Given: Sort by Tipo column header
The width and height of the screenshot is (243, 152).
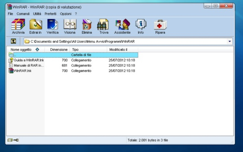Looking at the screenshot, I should tap(88, 50).
